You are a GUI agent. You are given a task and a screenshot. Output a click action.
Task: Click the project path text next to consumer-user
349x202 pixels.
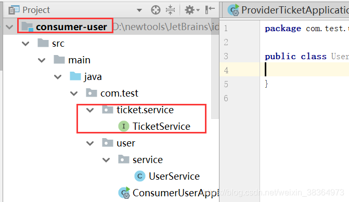[166, 27]
